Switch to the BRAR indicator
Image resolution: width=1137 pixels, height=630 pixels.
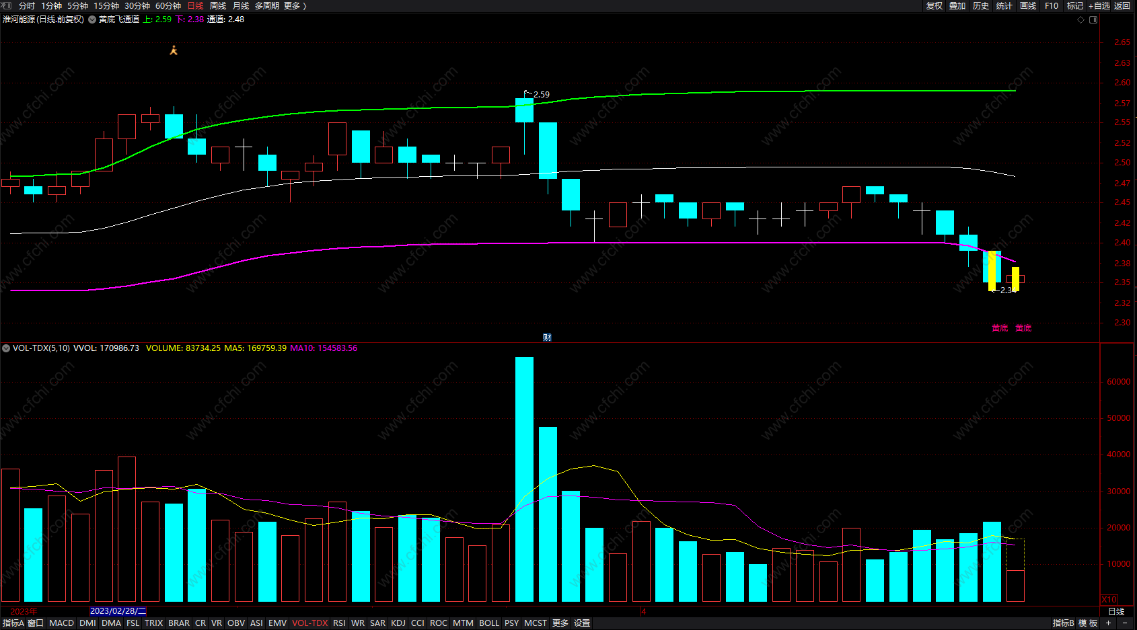point(179,623)
